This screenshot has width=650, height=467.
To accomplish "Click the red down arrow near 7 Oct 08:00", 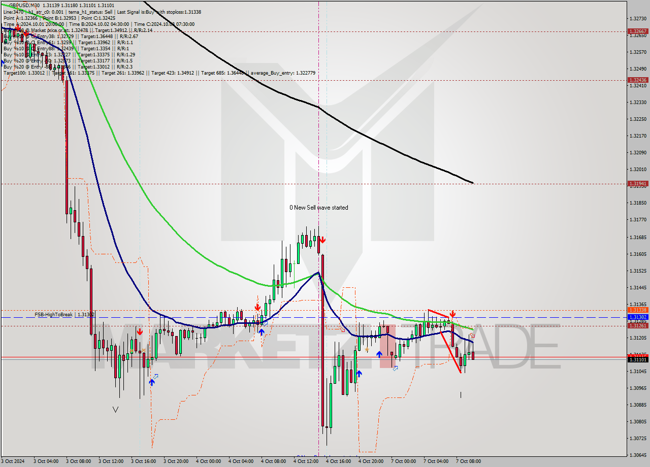I will click(x=452, y=314).
